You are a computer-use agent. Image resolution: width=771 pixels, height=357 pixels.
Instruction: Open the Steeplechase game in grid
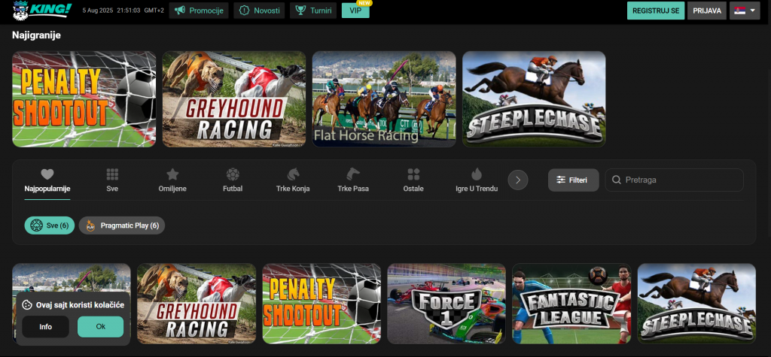point(696,304)
